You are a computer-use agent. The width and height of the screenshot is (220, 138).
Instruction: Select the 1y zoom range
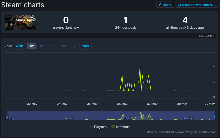pyautogui.click(x=74, y=46)
